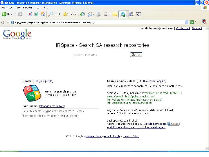
Task: Open Add this search engine to blog link
Action: 136,127
